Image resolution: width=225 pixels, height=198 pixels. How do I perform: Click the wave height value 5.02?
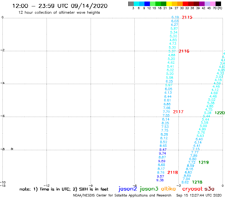tap(212, 100)
